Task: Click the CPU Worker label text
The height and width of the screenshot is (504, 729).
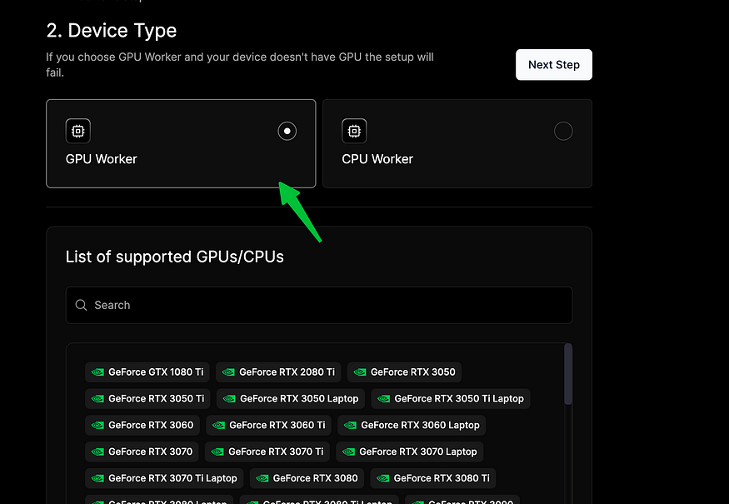Action: pos(377,159)
